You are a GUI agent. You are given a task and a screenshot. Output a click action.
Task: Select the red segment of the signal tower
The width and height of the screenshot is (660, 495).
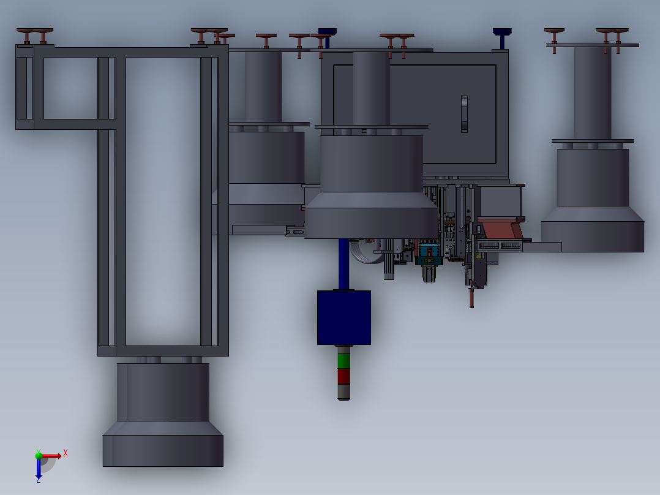click(344, 376)
